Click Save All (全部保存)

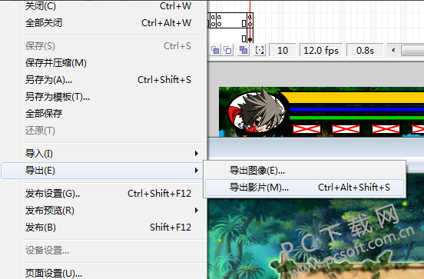(104, 114)
